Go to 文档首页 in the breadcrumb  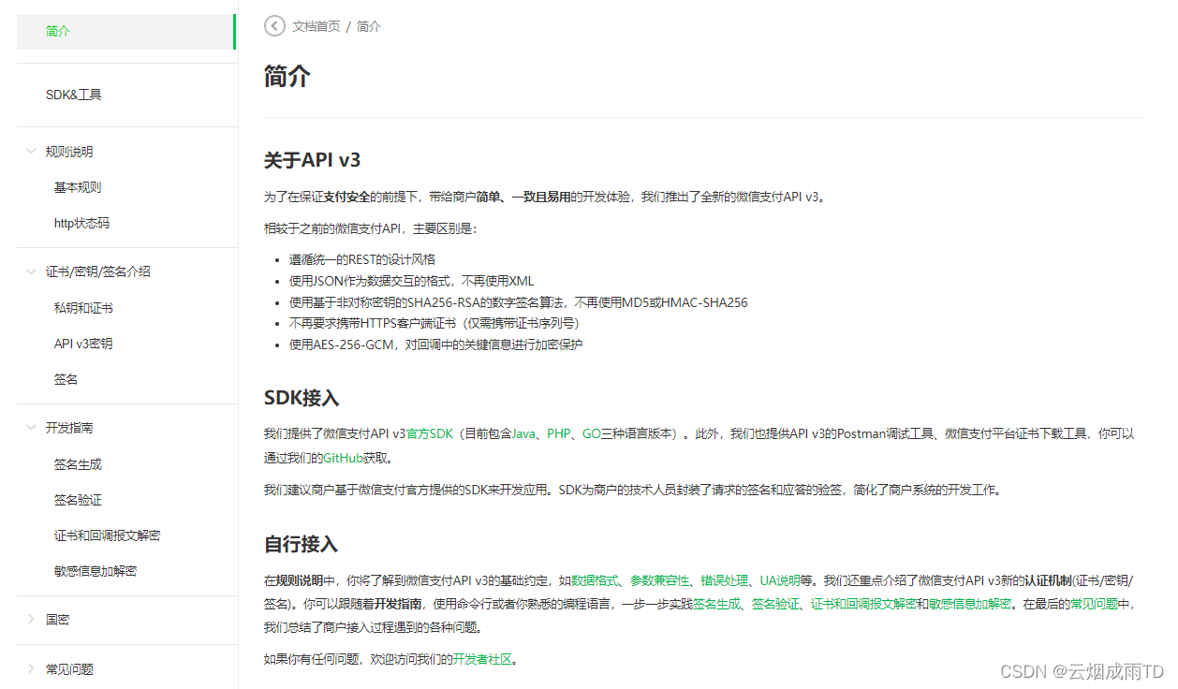point(317,26)
